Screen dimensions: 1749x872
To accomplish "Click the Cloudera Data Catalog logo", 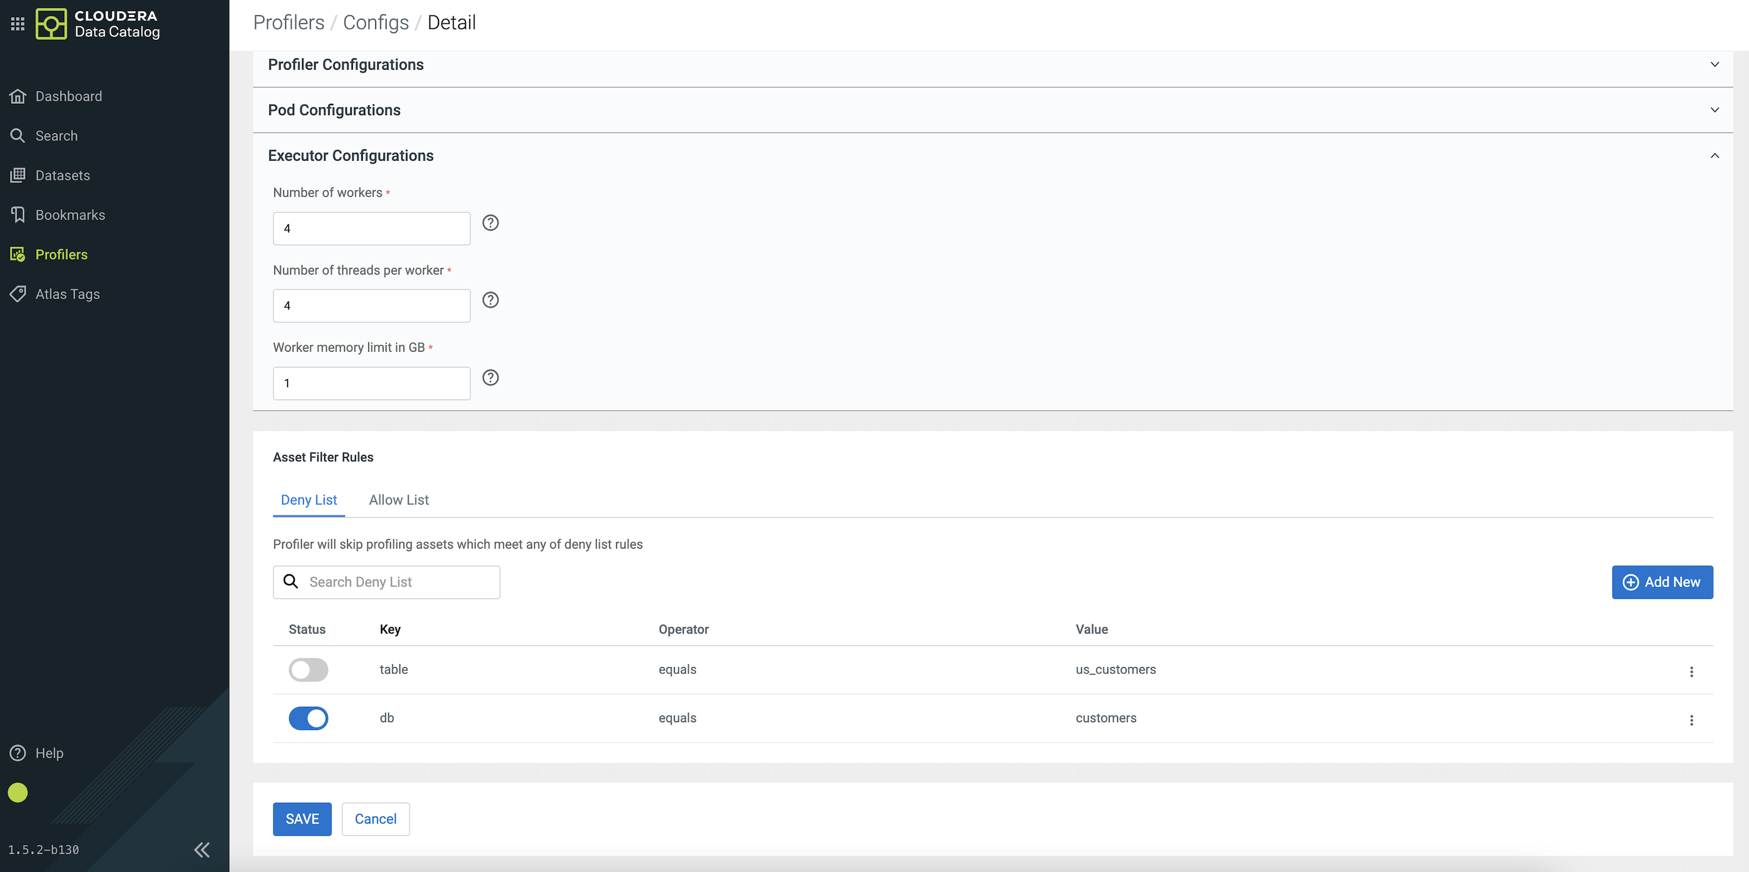I will coord(51,24).
